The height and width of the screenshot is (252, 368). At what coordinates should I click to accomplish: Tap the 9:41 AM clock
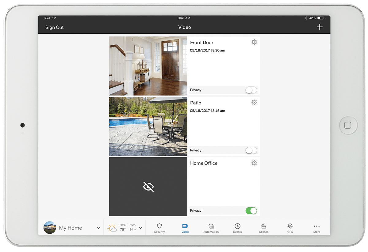[184, 18]
